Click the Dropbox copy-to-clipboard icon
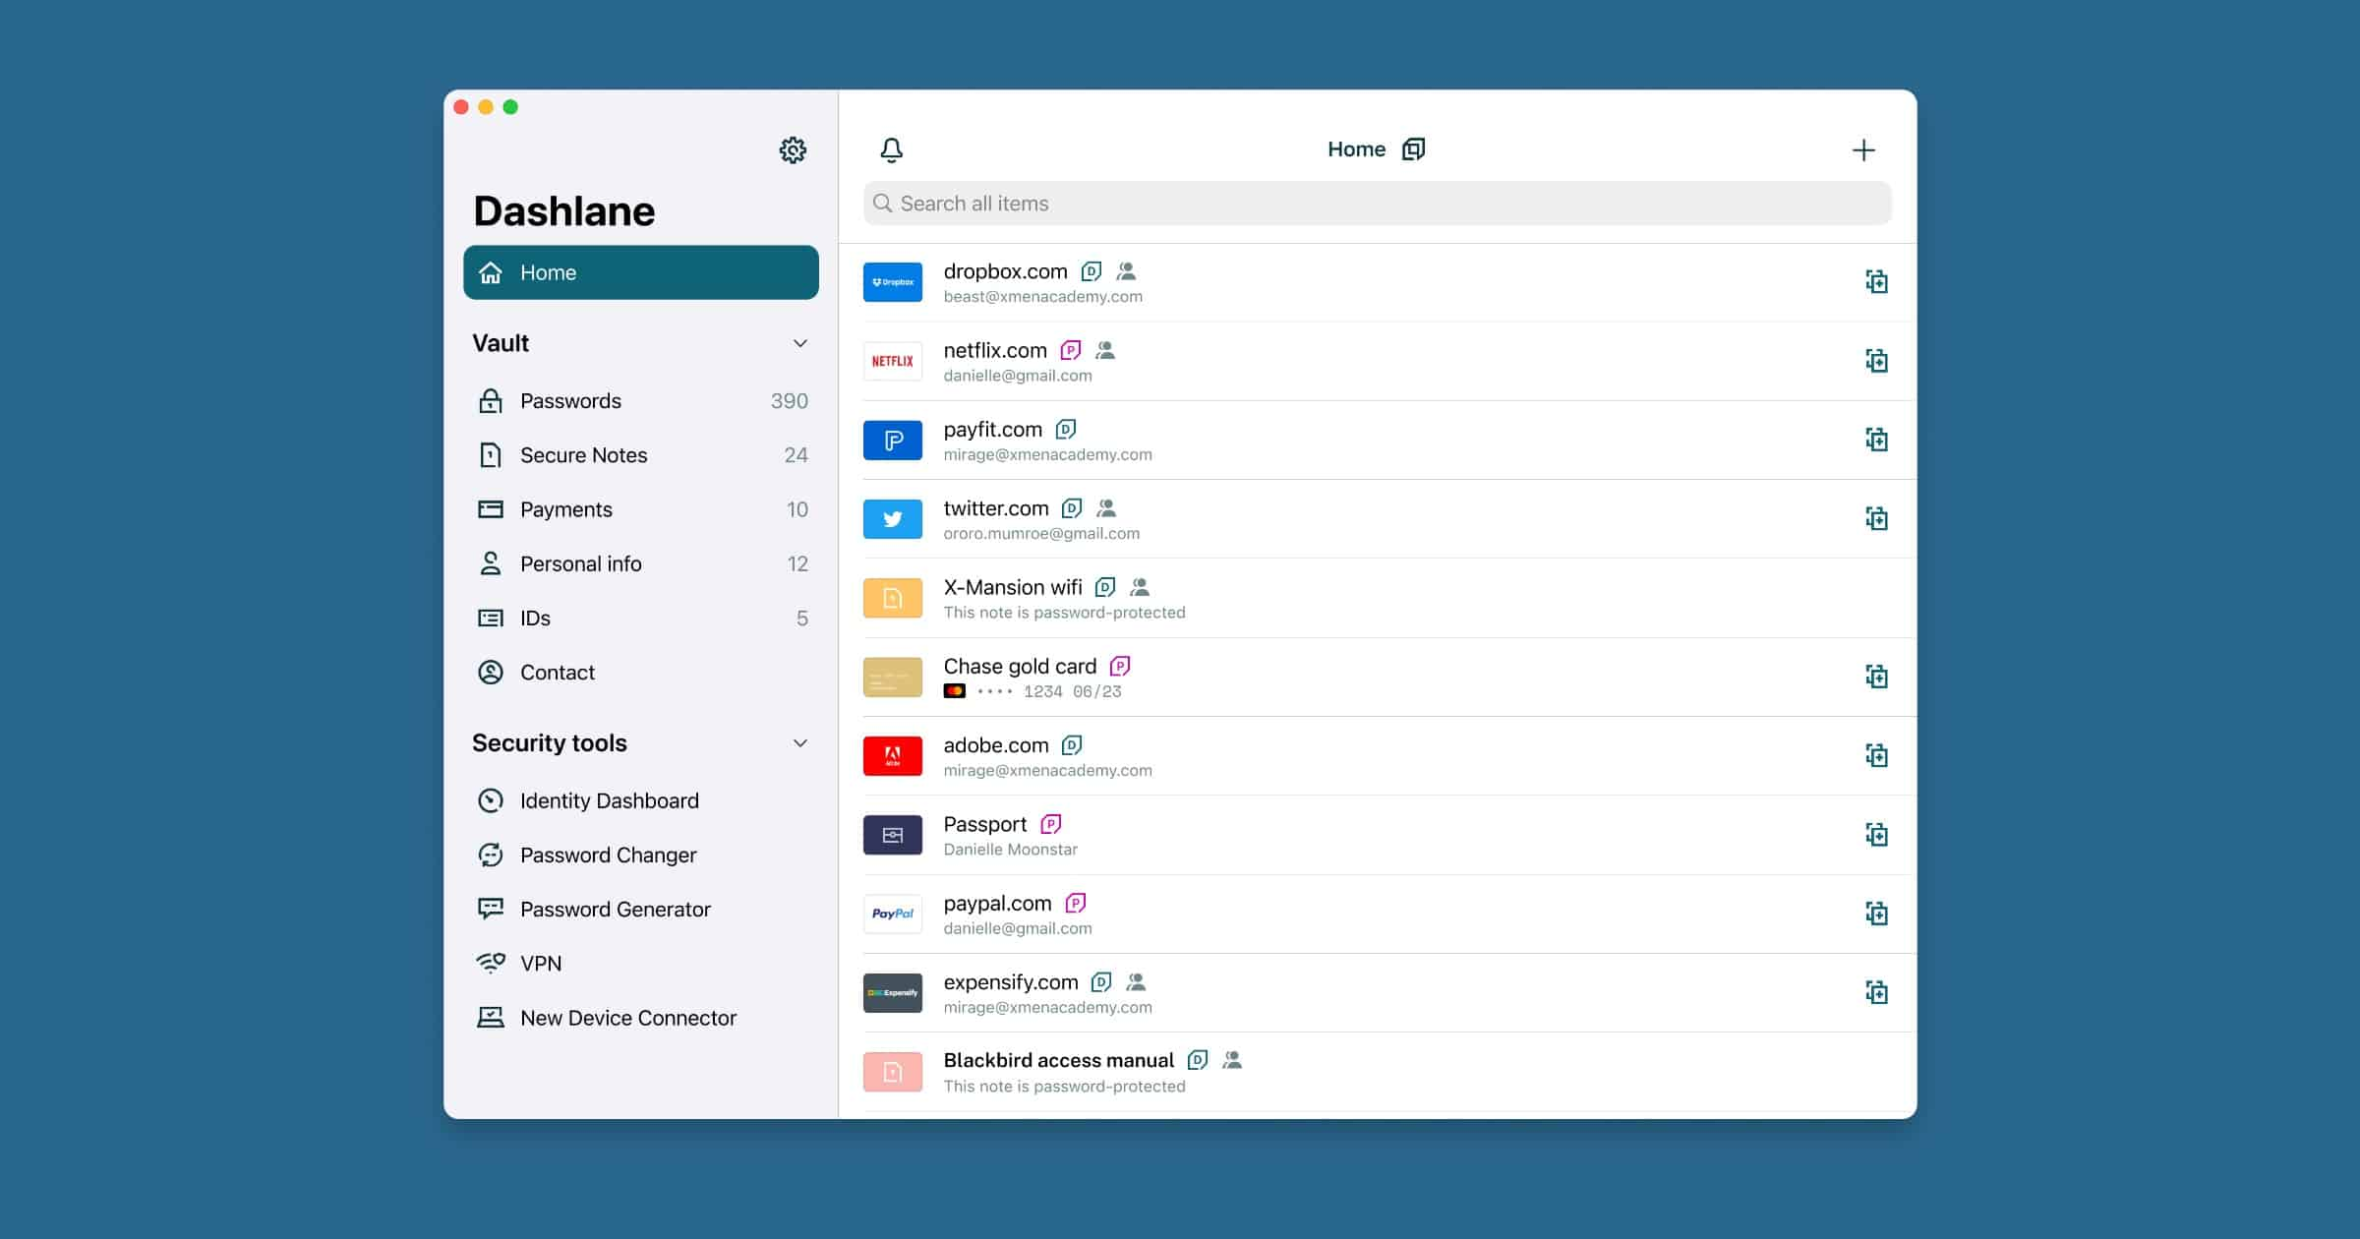This screenshot has height=1239, width=2360. [x=1874, y=281]
